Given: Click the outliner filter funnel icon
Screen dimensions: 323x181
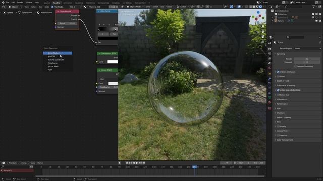Looking at the screenshot, I should [314, 7].
